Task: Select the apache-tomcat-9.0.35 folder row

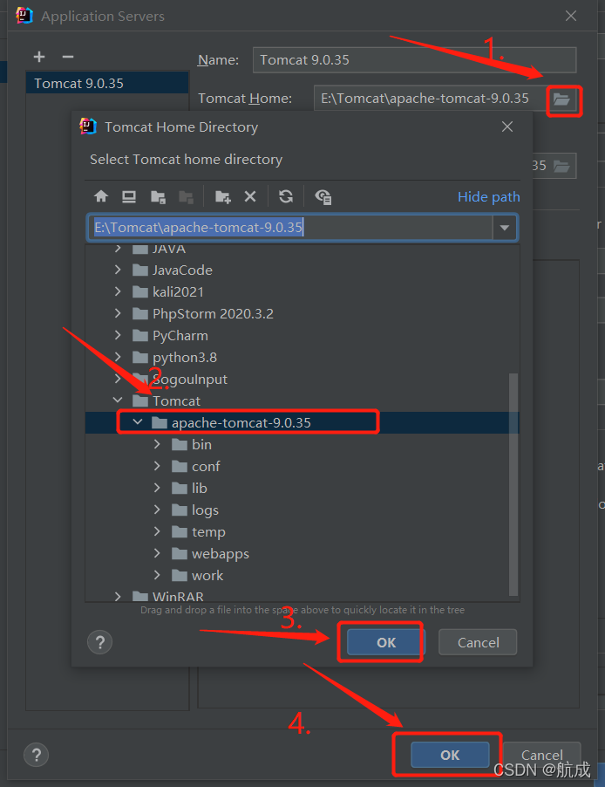Action: click(302, 422)
